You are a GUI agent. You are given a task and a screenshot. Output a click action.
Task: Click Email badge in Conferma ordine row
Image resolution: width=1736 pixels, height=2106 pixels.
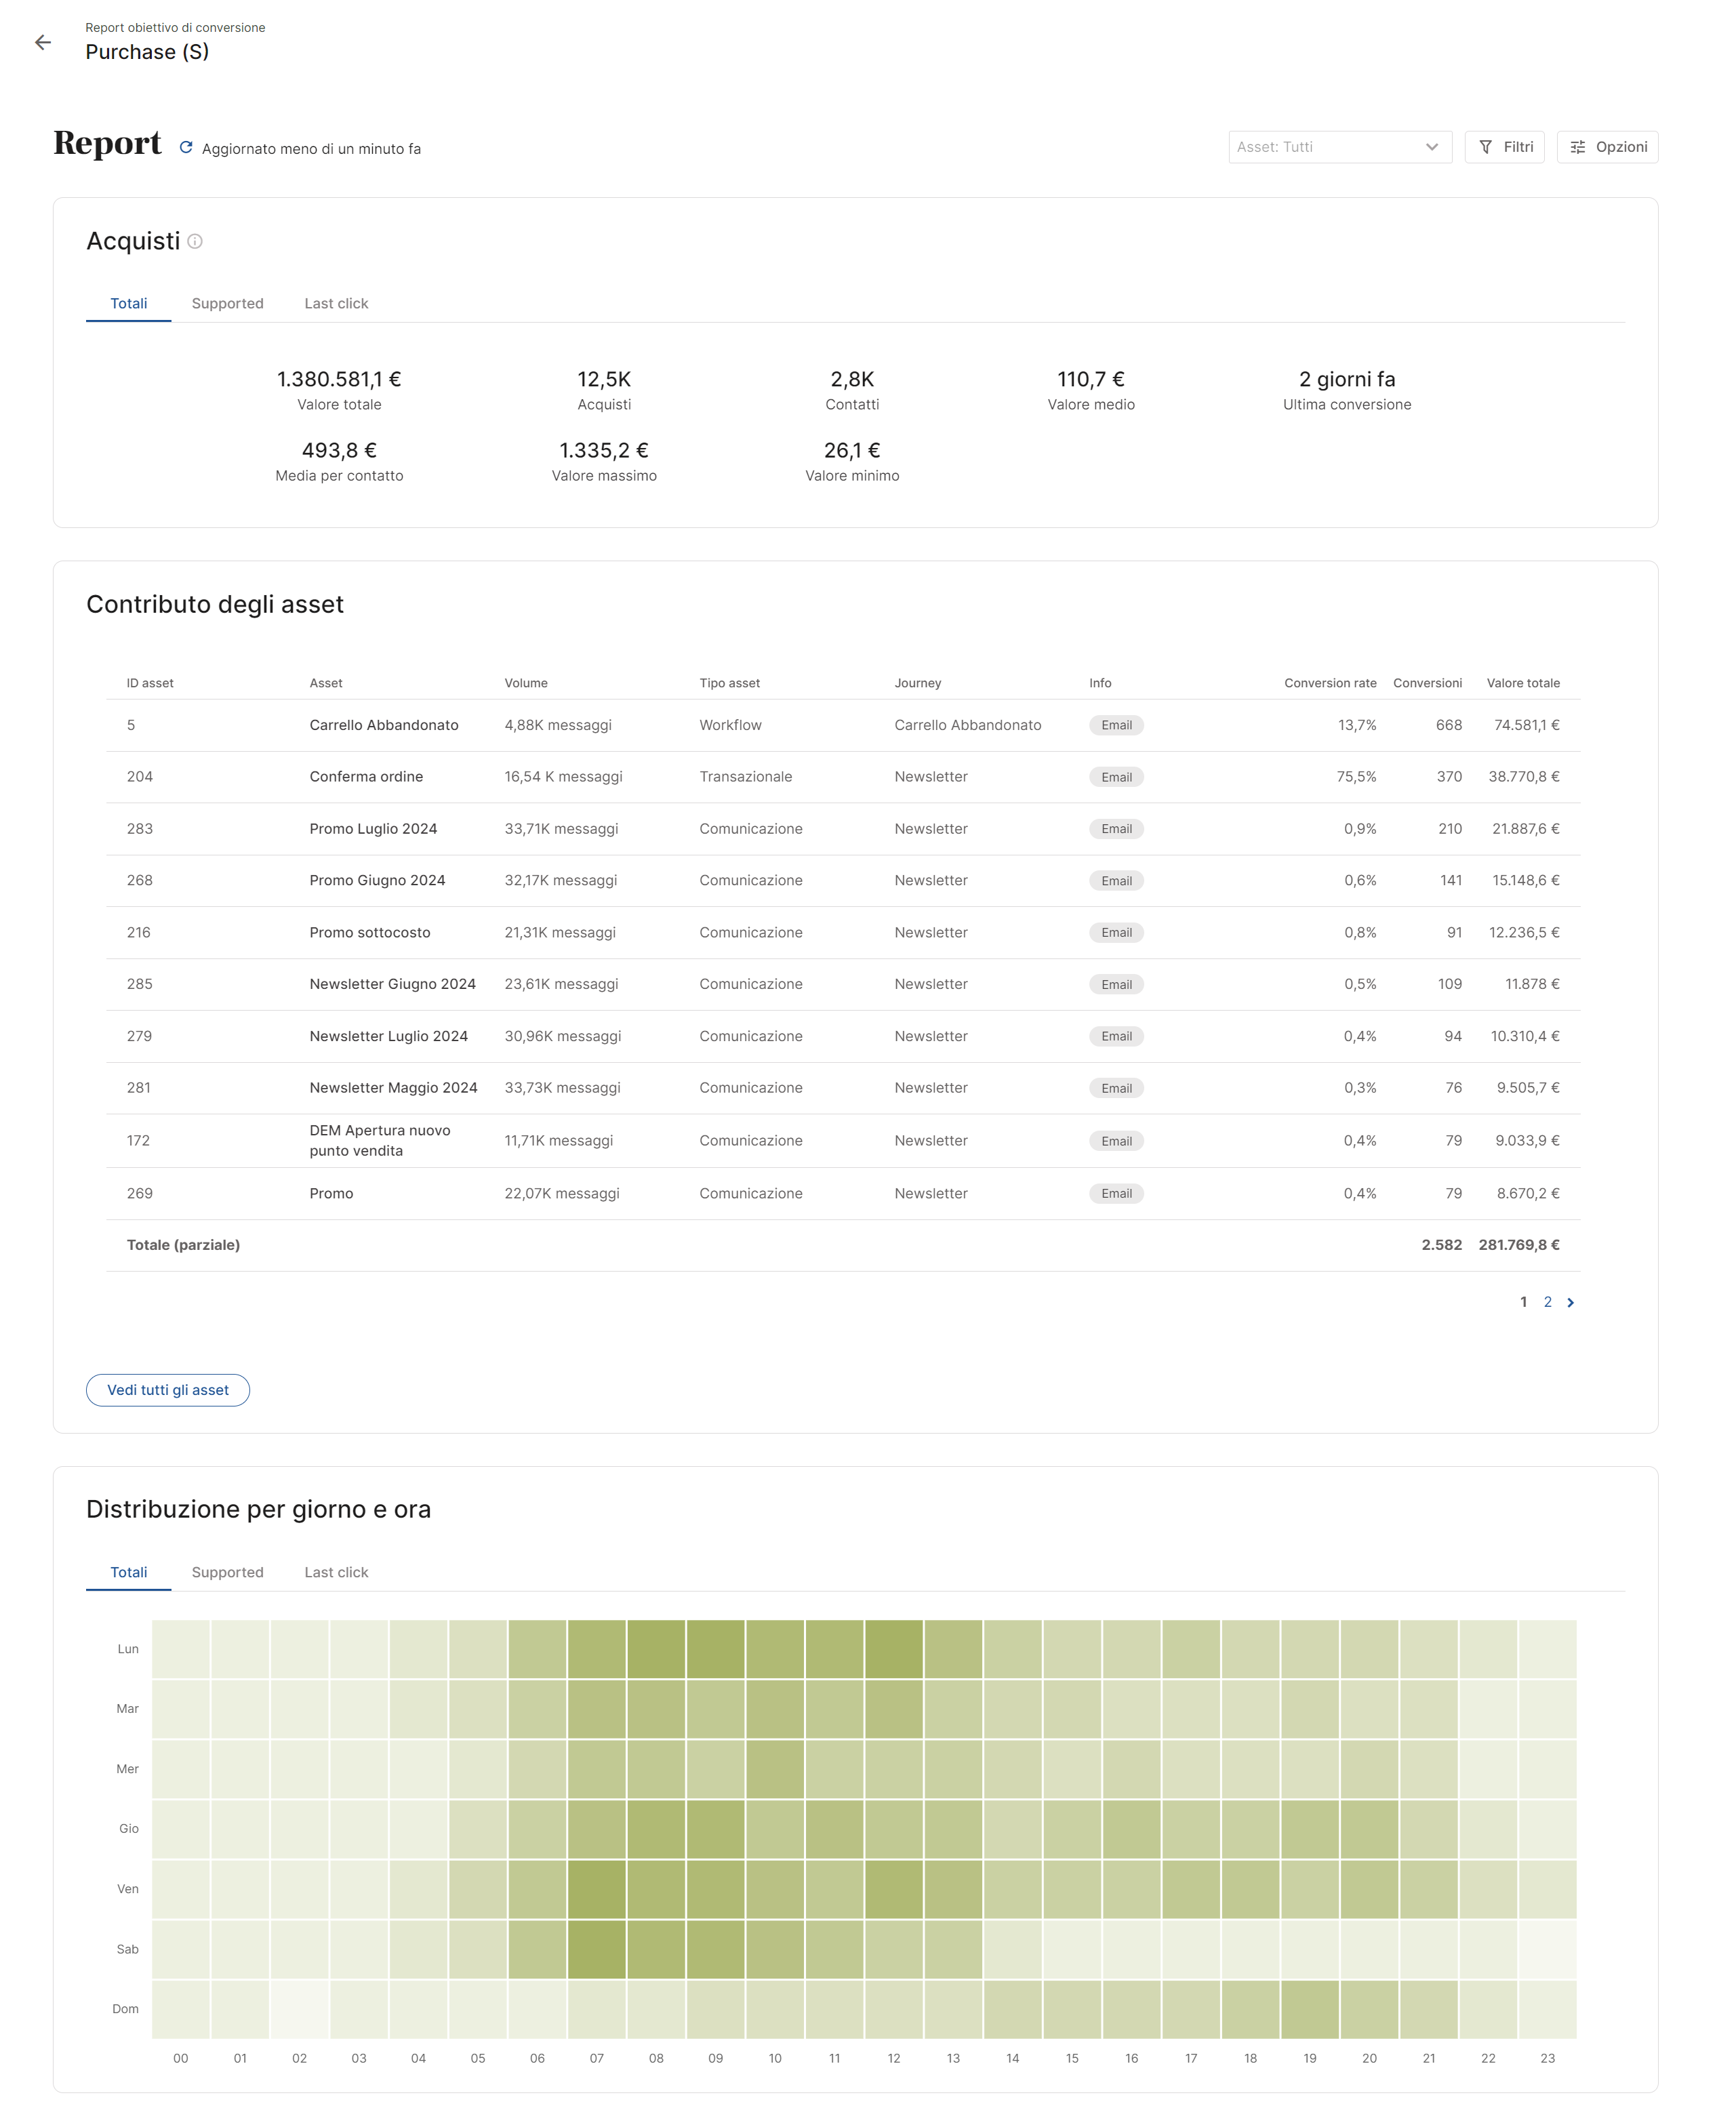coord(1117,778)
